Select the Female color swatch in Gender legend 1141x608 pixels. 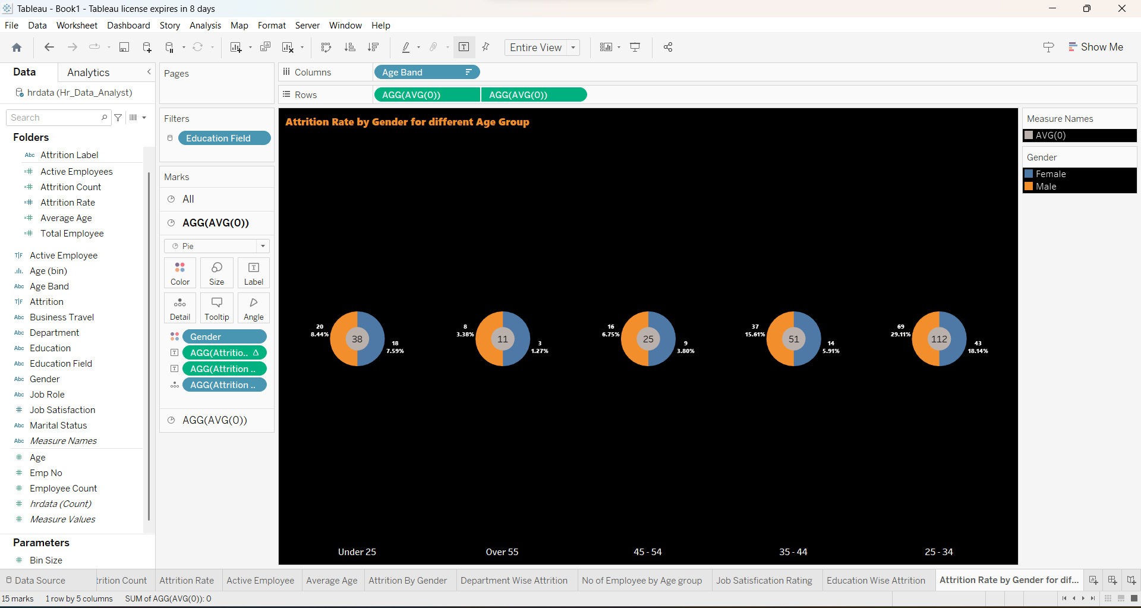point(1030,174)
